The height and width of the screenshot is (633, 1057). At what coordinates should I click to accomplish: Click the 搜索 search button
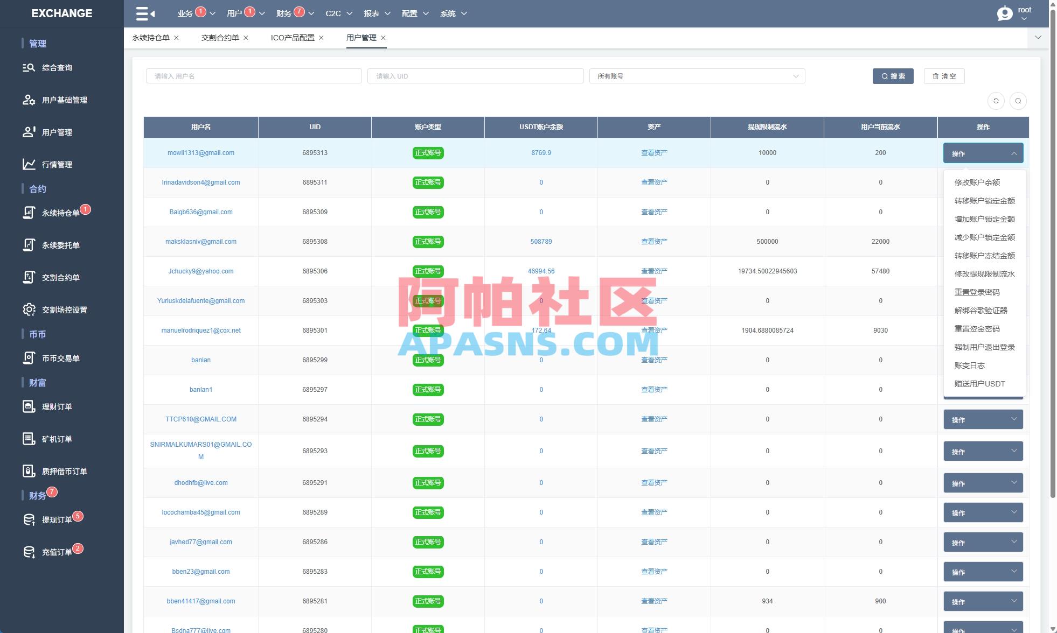893,76
